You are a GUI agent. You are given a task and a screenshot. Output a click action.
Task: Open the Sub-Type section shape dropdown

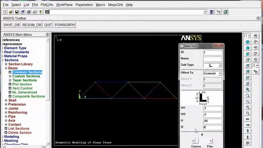[220, 65]
